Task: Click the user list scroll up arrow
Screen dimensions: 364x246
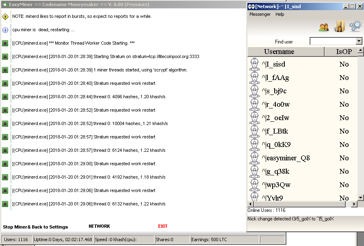Action: (360, 50)
